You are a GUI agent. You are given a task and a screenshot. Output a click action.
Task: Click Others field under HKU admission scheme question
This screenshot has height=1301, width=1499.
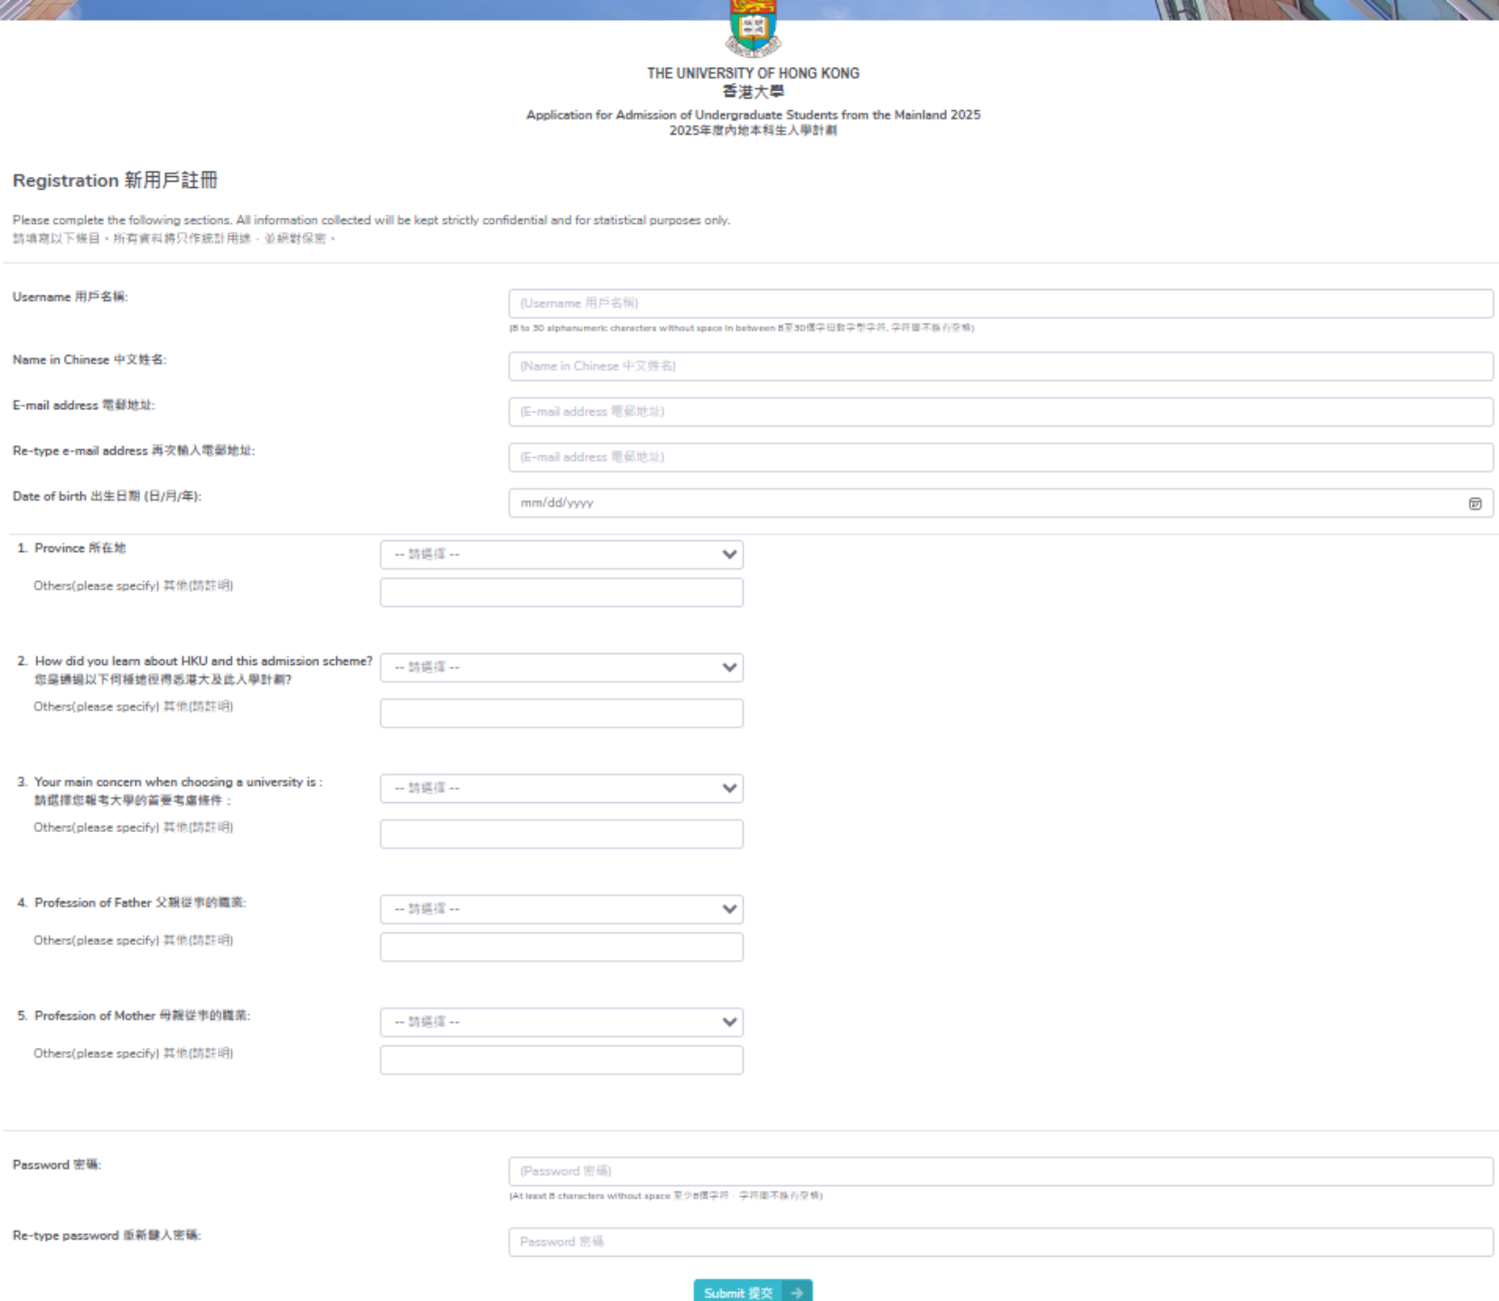coord(561,714)
